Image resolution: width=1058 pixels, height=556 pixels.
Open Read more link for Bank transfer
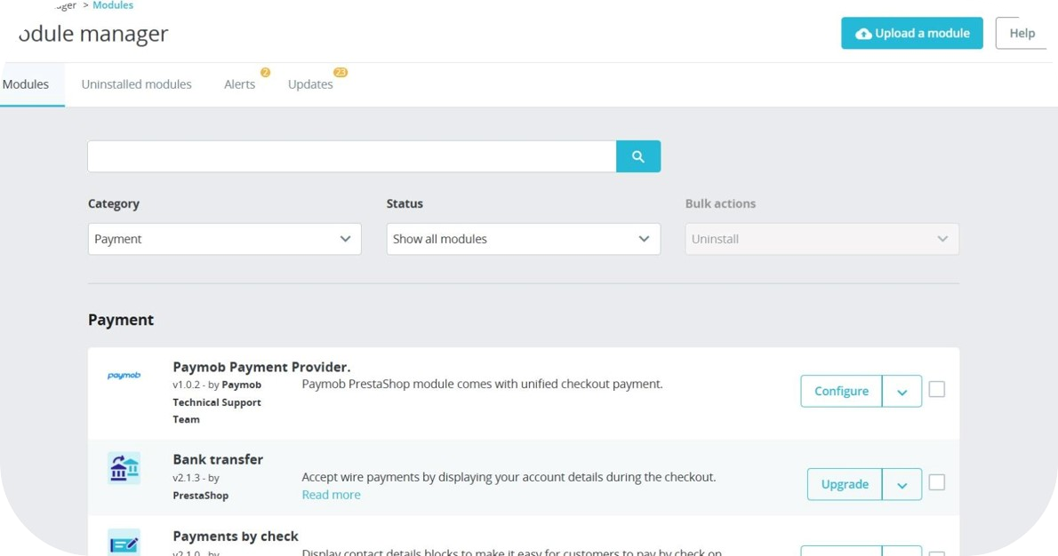pos(331,495)
